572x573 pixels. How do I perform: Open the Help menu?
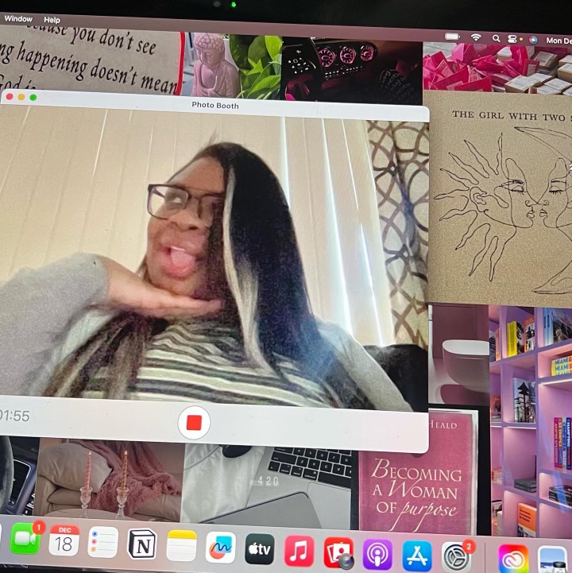(x=52, y=20)
